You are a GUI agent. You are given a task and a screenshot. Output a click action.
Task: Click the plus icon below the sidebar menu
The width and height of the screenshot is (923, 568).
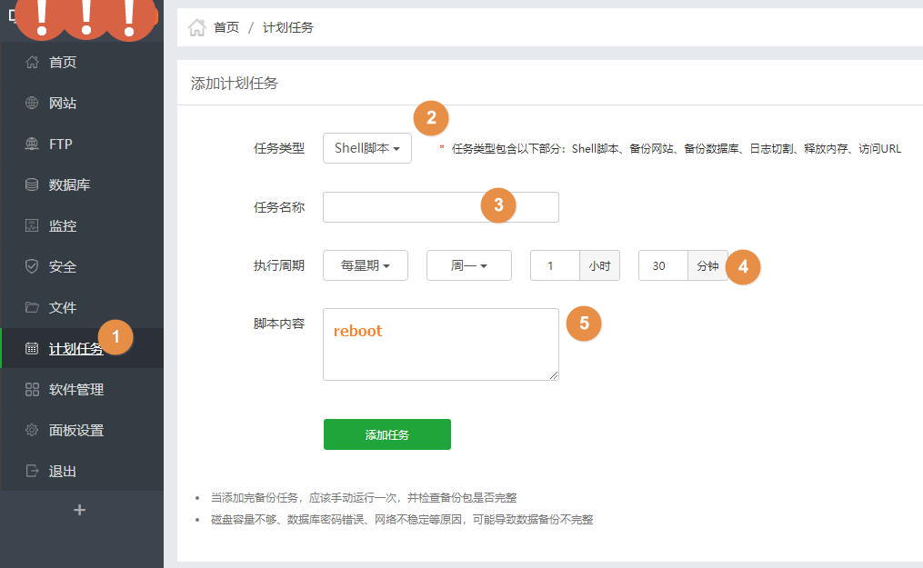[79, 510]
